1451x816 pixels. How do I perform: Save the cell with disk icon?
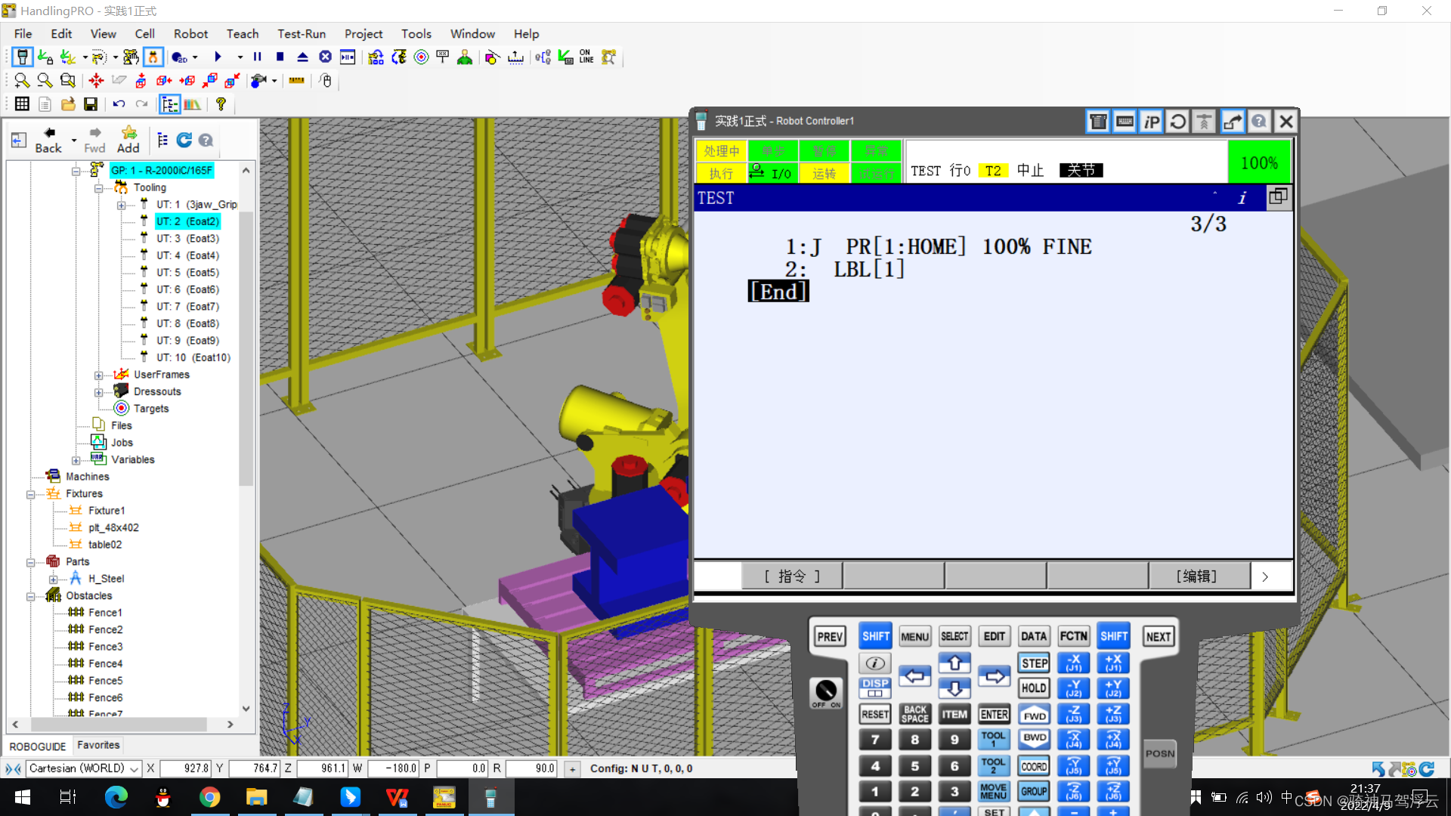pyautogui.click(x=91, y=104)
